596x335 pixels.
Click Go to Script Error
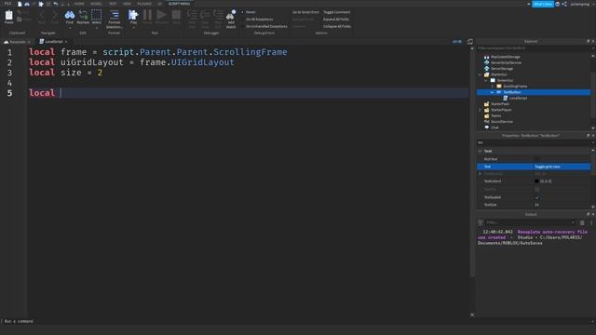tap(305, 12)
